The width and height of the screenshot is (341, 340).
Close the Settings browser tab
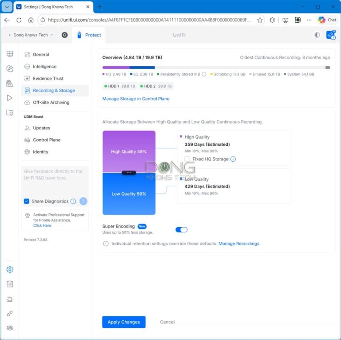(88, 7)
